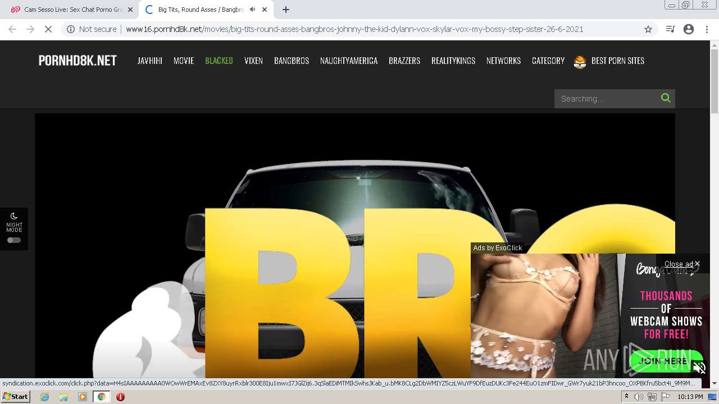Open a new browser tab with plus button
Screen dimensions: 719x404
coord(286,10)
